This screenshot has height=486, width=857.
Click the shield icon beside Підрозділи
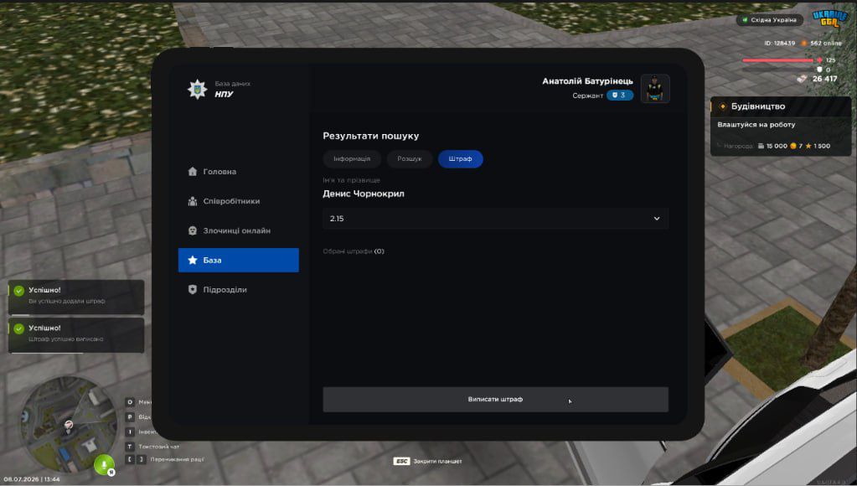(x=193, y=290)
